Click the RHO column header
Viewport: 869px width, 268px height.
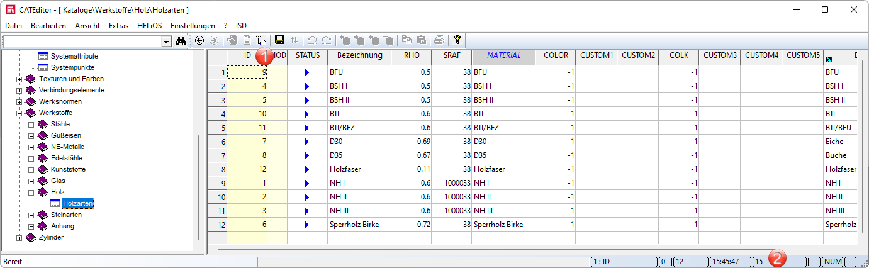point(412,55)
